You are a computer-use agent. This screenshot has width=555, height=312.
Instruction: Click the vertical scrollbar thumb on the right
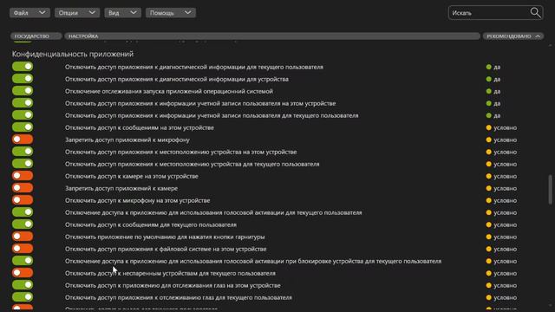[550, 189]
